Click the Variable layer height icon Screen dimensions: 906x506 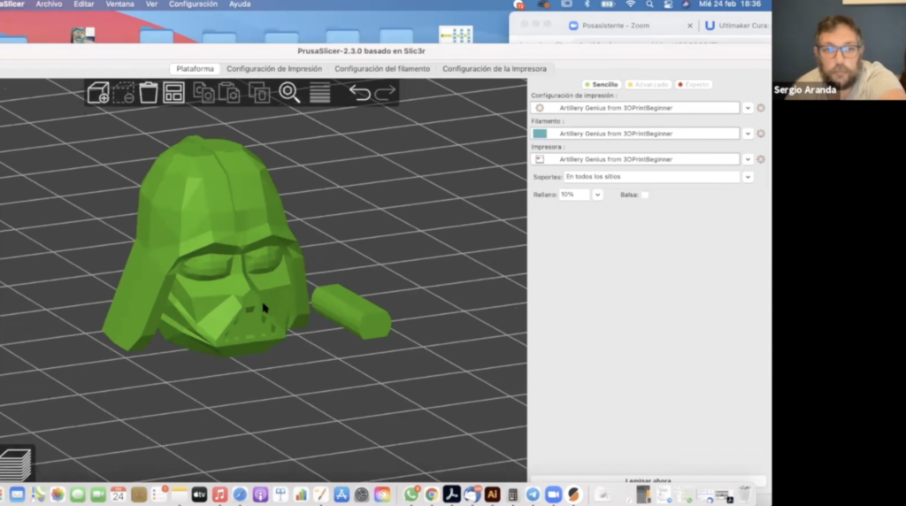(x=319, y=92)
